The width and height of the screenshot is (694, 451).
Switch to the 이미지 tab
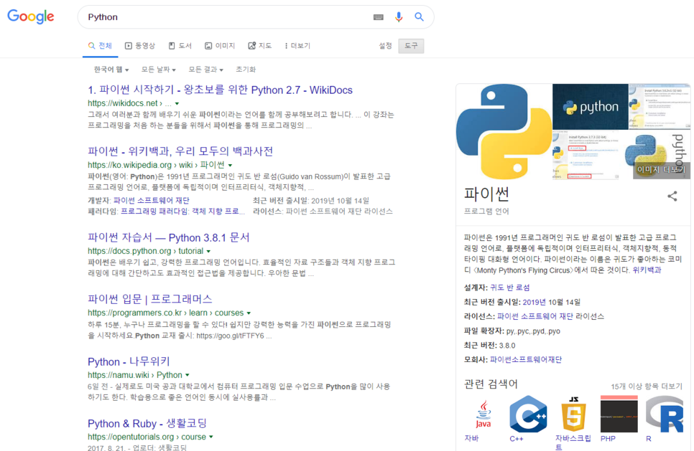(x=220, y=46)
